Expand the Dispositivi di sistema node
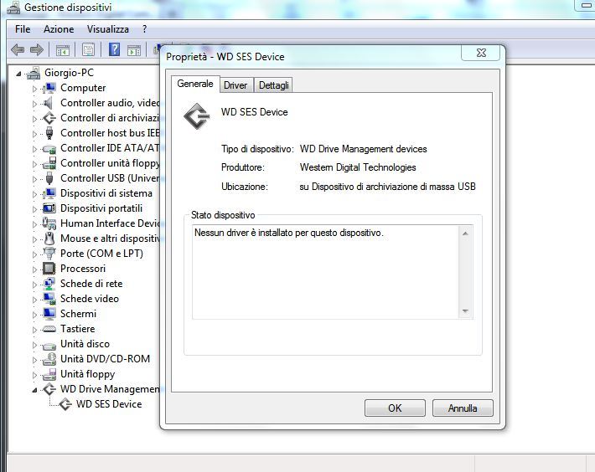 [x=34, y=194]
